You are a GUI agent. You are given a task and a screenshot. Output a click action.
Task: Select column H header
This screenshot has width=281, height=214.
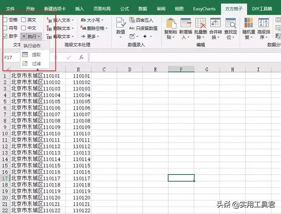click(x=233, y=69)
